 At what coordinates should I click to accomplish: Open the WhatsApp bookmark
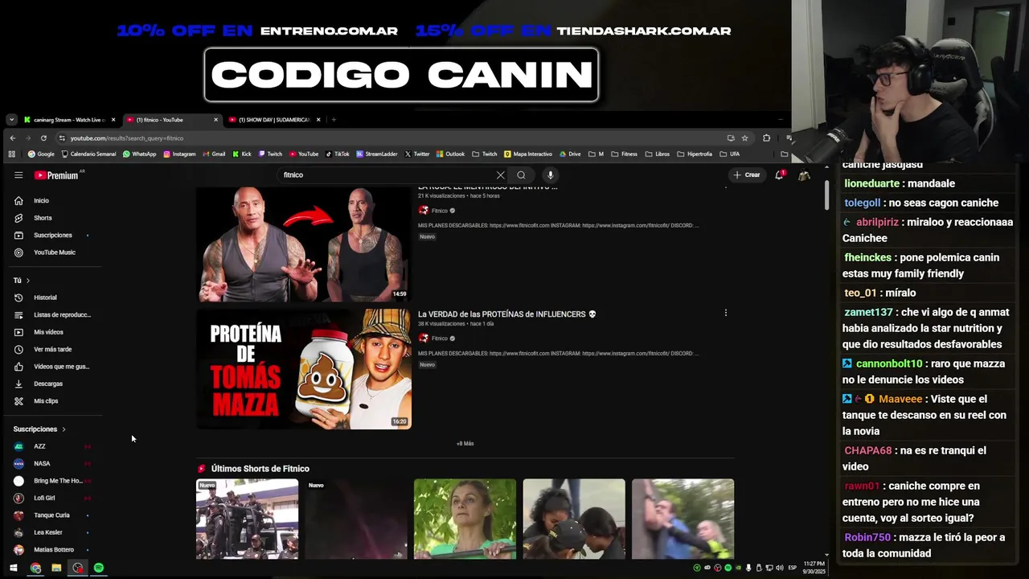click(139, 154)
